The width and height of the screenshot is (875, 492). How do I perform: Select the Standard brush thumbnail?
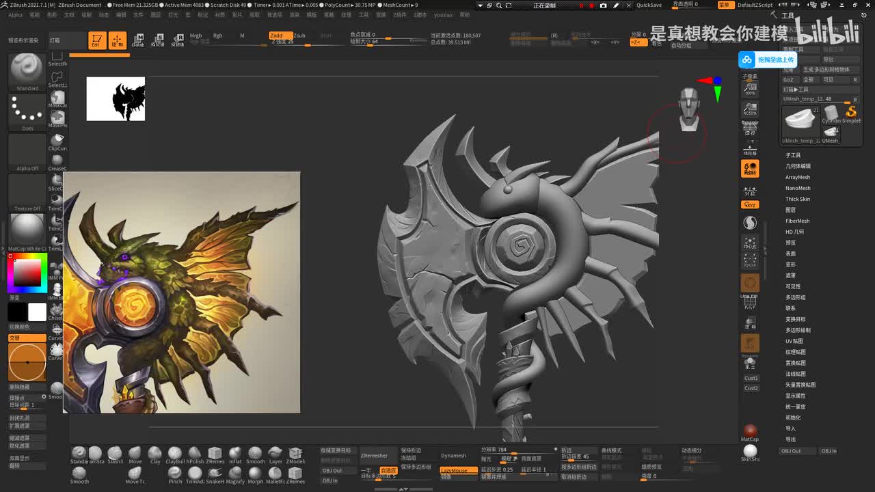[27, 72]
